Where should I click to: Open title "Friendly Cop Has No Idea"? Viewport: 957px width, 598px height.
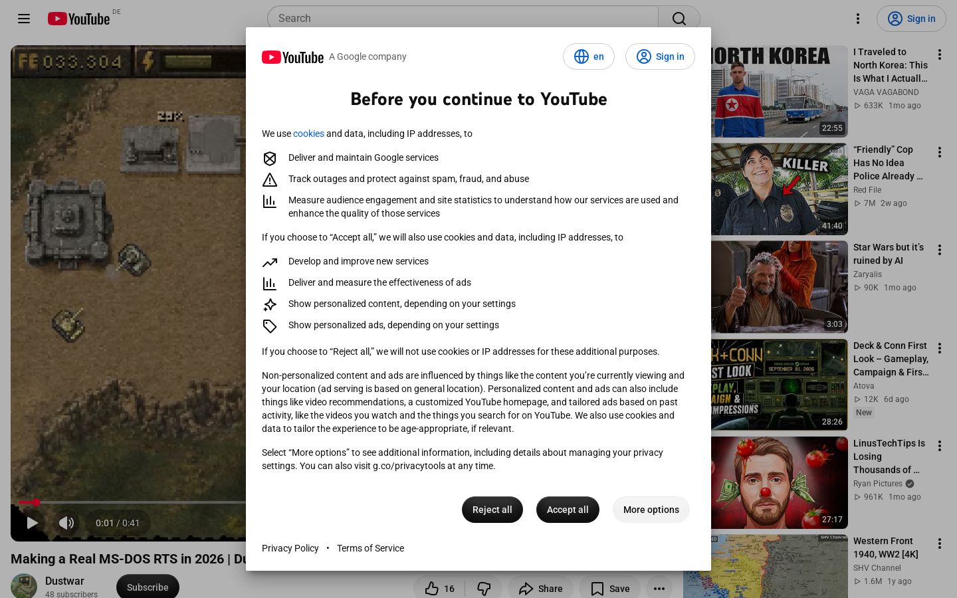click(889, 163)
